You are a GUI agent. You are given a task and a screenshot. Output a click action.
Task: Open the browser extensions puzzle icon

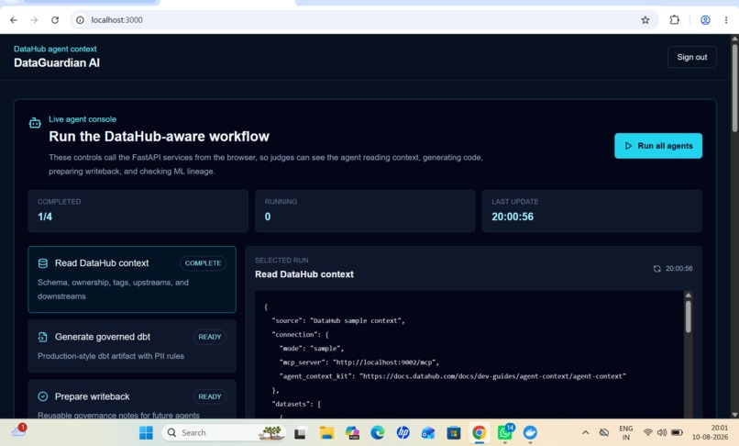coord(675,20)
